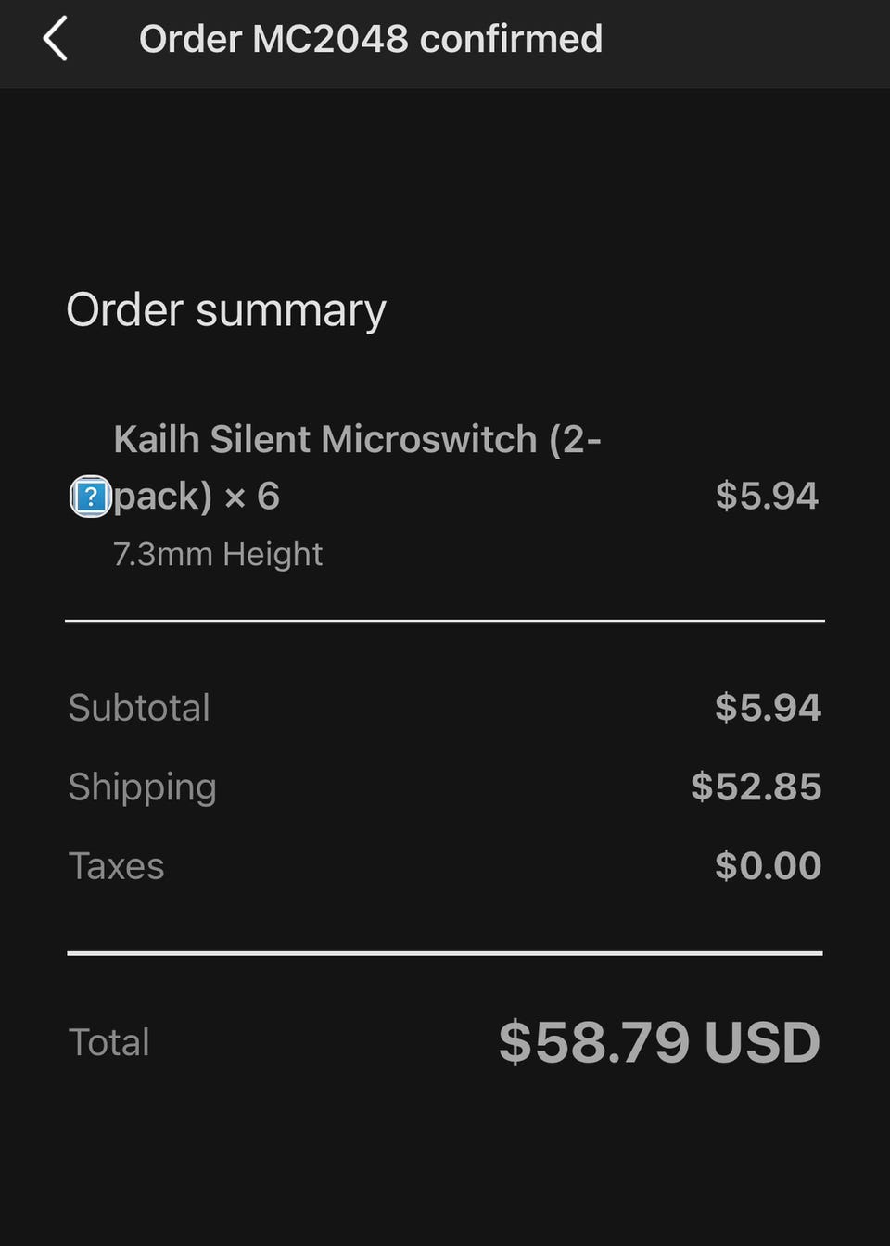
Task: Tap the back arrow icon
Action: pyautogui.click(x=56, y=39)
